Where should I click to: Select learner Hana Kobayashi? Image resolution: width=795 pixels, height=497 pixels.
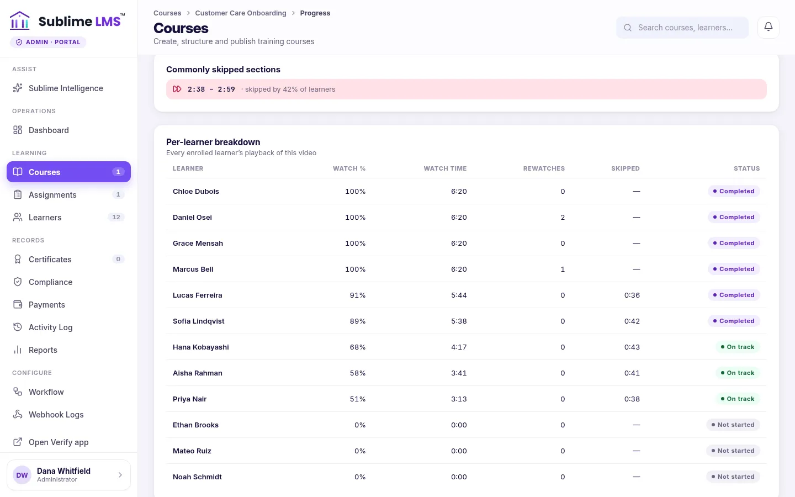click(201, 347)
